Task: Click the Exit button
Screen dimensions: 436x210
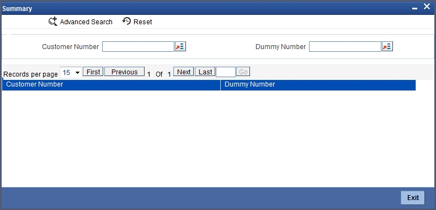Action: tap(413, 197)
